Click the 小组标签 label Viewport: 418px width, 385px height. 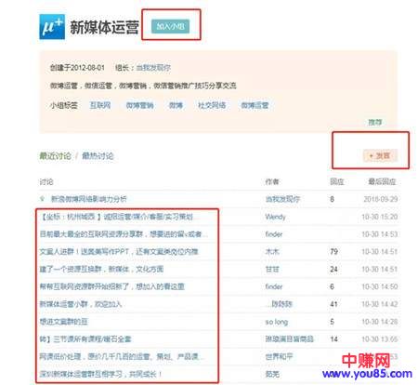tap(64, 105)
